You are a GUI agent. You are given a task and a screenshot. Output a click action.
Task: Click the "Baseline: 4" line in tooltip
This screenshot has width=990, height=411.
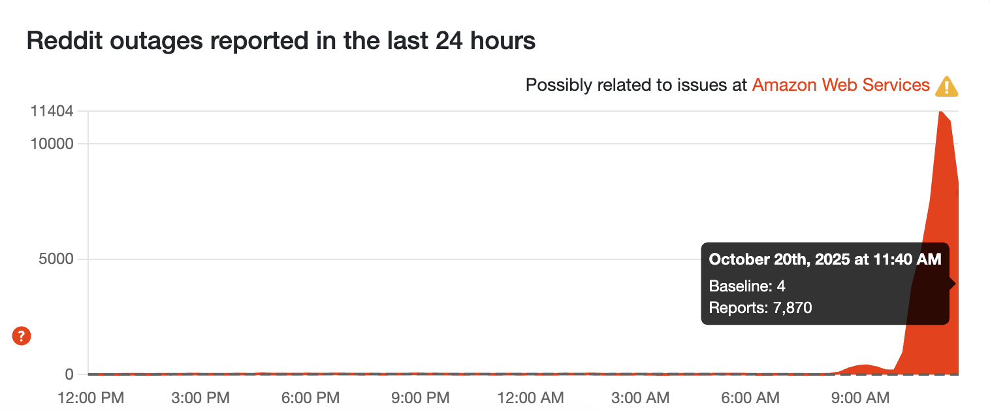pos(747,286)
